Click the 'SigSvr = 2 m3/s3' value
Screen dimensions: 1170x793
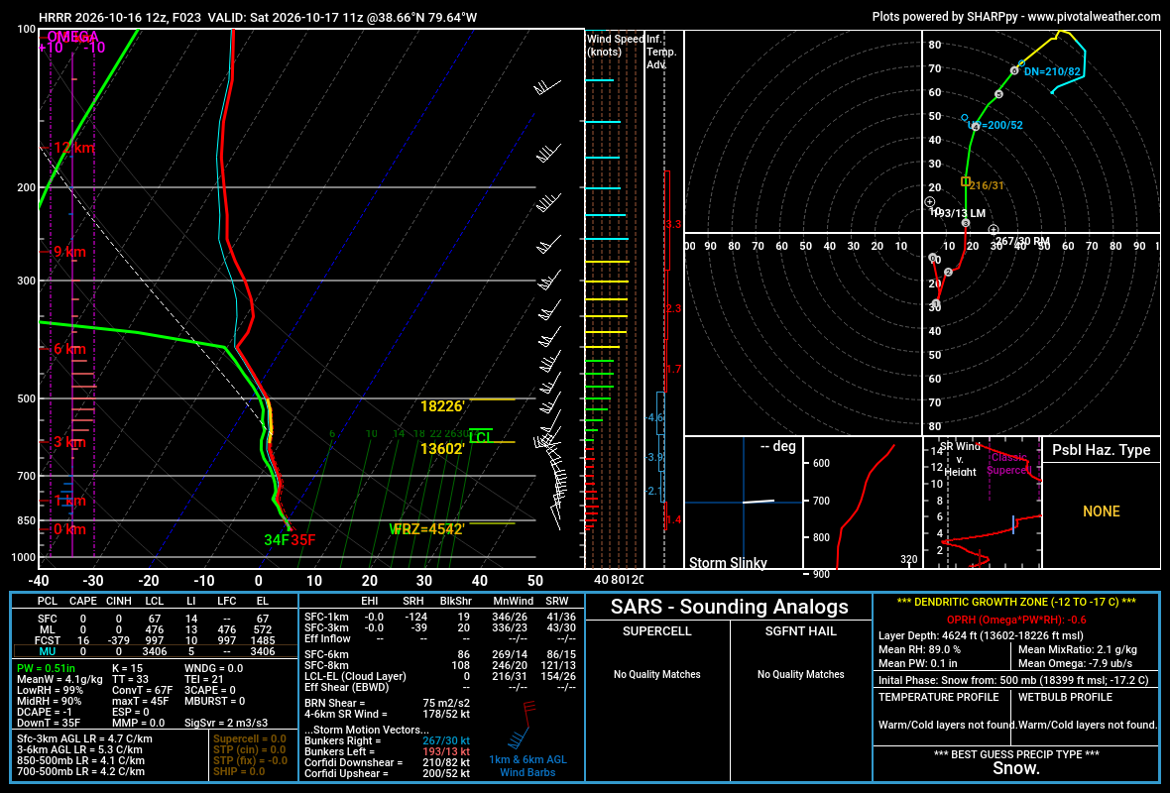226,723
